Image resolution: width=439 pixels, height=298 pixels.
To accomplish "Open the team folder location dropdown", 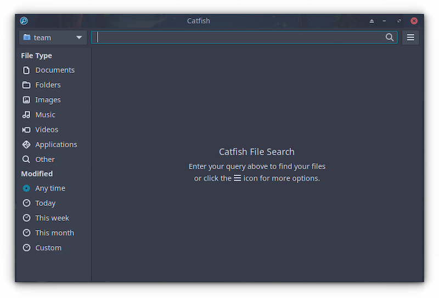I will point(53,37).
